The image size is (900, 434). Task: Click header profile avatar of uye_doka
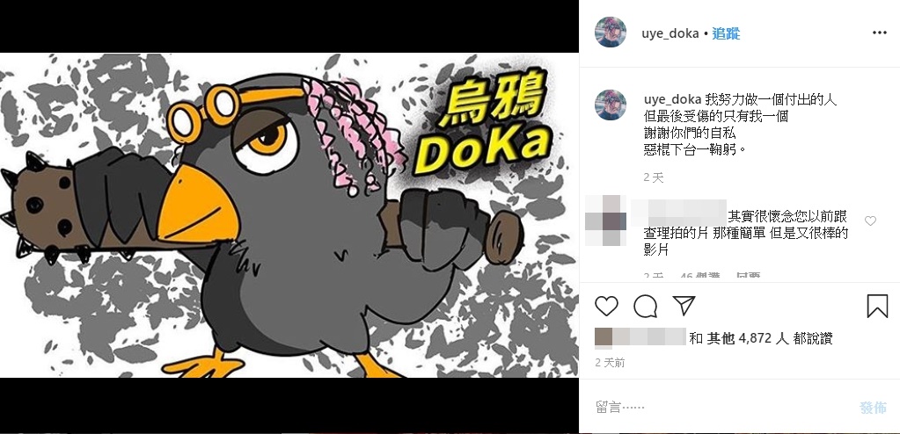coord(611,33)
